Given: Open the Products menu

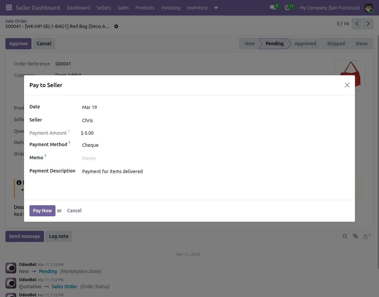Looking at the screenshot, I should (x=145, y=8).
